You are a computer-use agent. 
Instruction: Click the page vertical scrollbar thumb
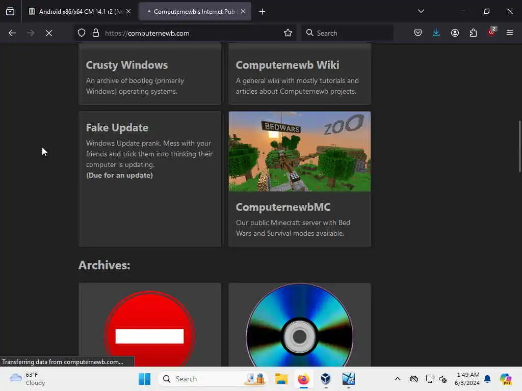point(519,146)
